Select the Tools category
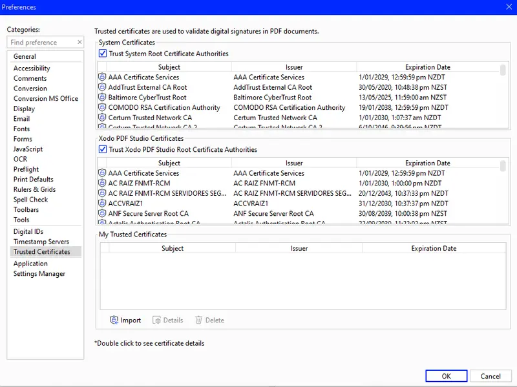517x387 pixels. (21, 220)
